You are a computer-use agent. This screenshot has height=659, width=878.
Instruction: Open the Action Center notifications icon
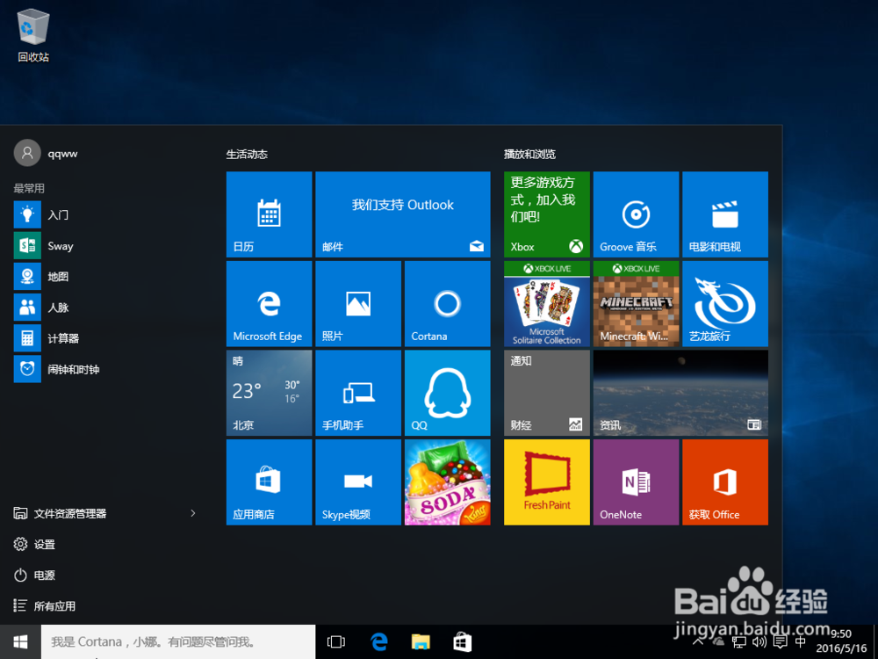point(780,642)
